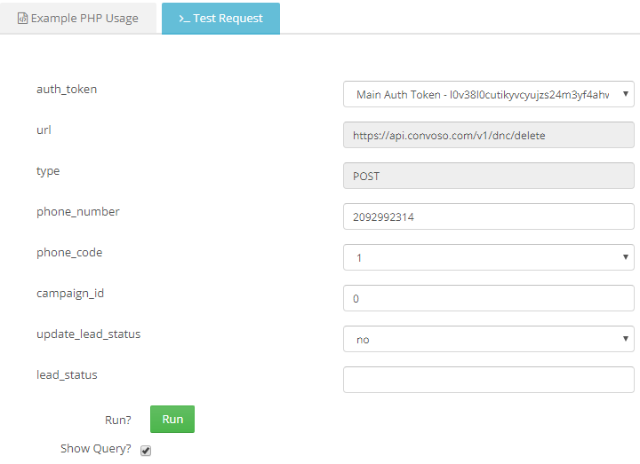Click the campaign_id label text
This screenshot has height=464, width=640.
[70, 294]
